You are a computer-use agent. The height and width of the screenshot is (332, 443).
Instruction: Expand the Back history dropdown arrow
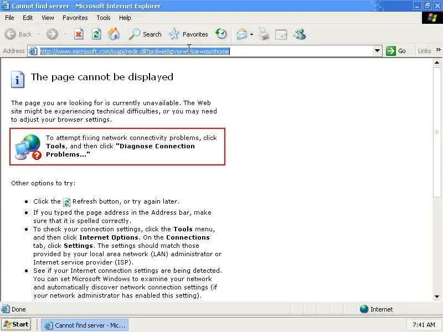coord(38,34)
